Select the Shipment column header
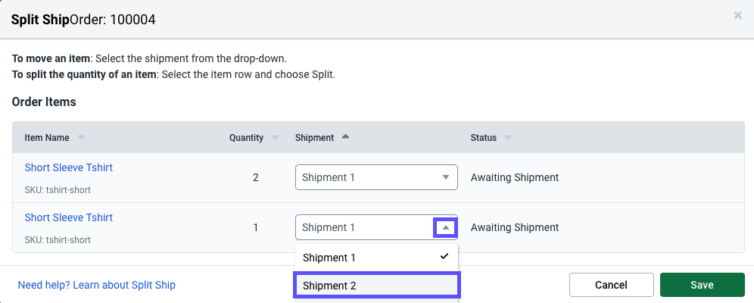The width and height of the screenshot is (754, 303). point(314,138)
